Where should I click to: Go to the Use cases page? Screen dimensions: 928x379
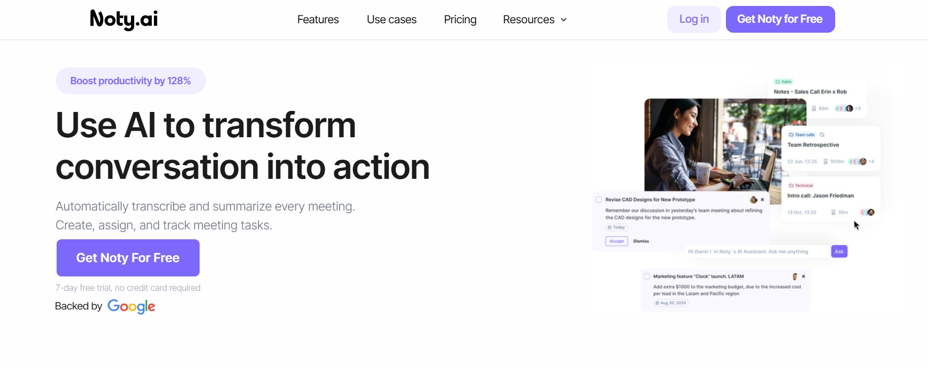(391, 19)
